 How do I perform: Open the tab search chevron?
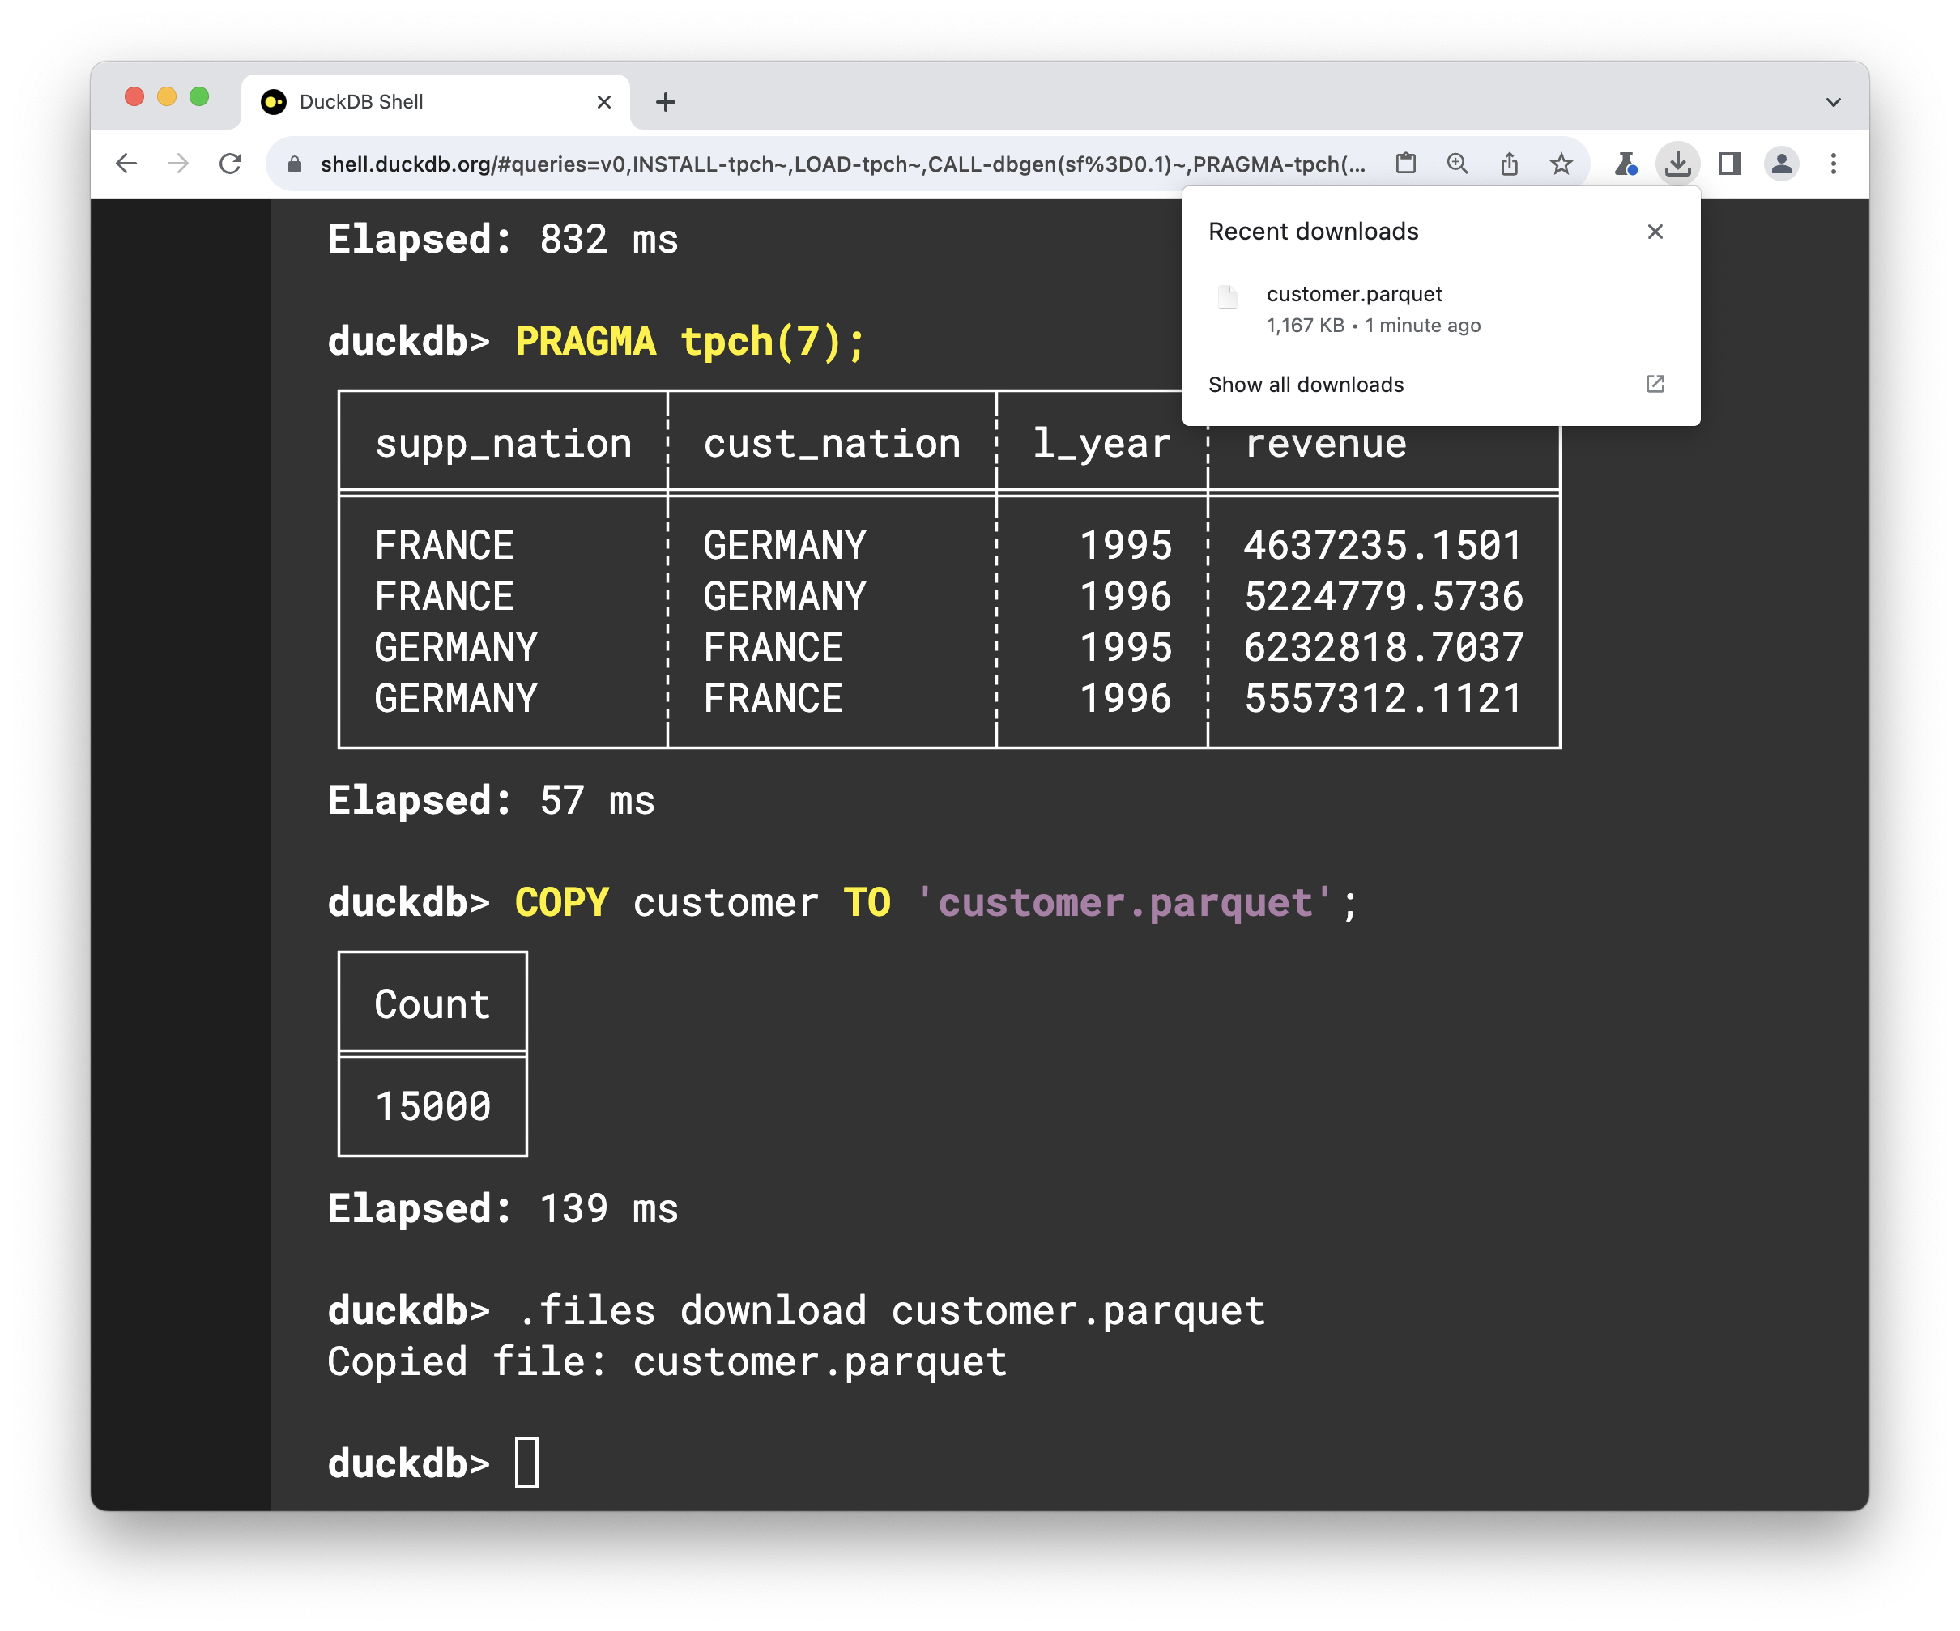pyautogui.click(x=1833, y=102)
